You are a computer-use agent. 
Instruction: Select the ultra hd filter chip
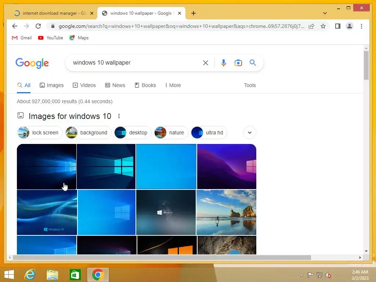209,133
